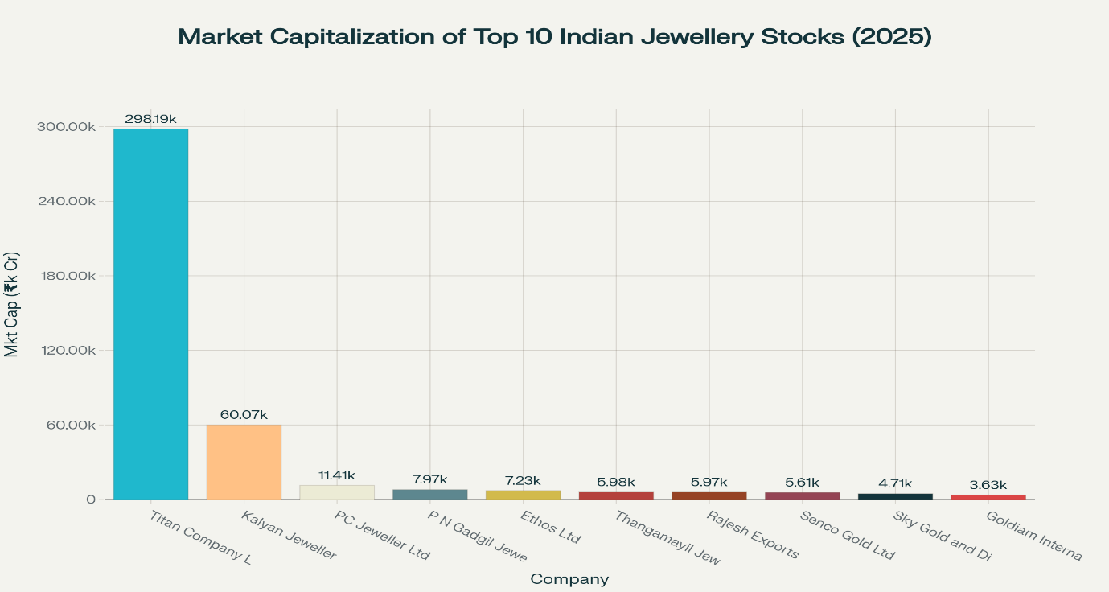Click the P N Gadgil bar
This screenshot has height=592, width=1109.
tap(430, 494)
